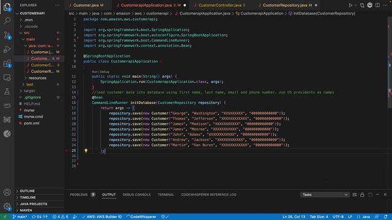Open the AWS Toolkit icon

click(x=7, y=105)
